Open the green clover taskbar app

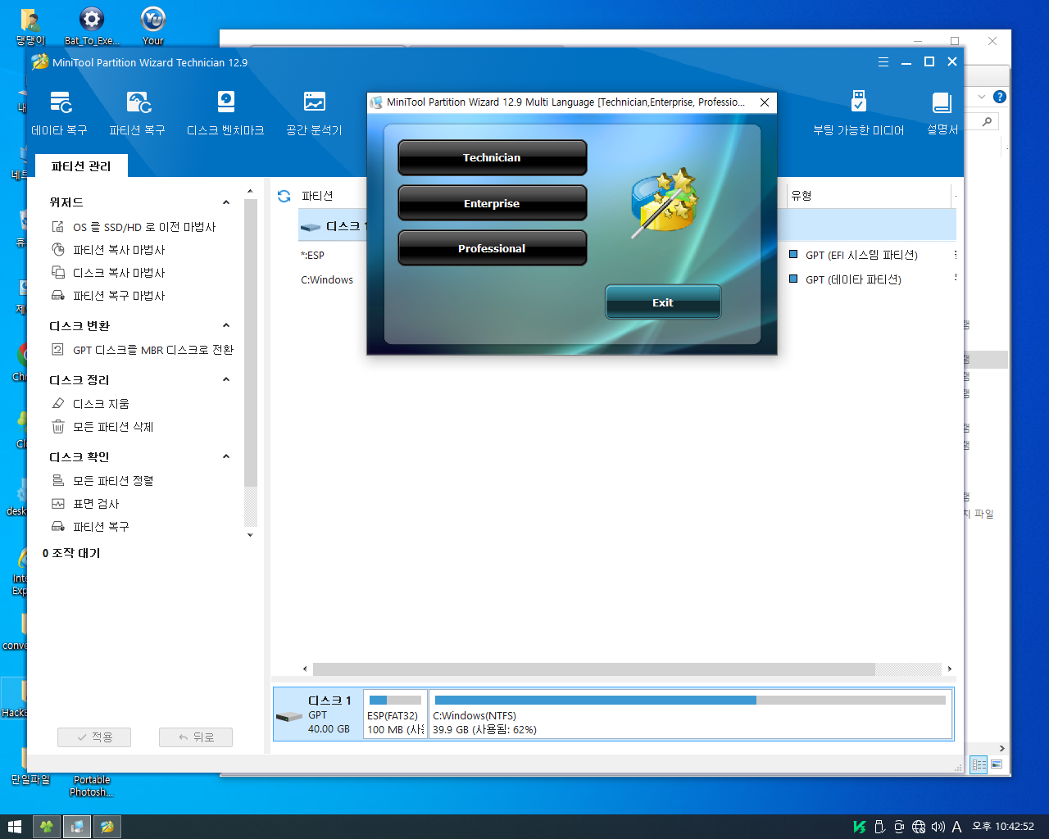click(x=47, y=827)
